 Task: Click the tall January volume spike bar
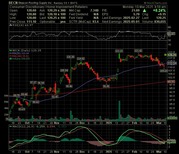tap(119, 111)
